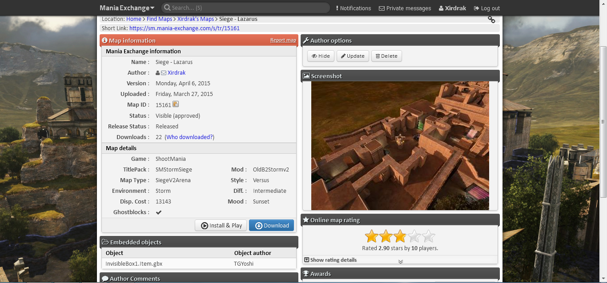Click the user icon beside the Author name
Viewport: 607px width, 283px height.
pyautogui.click(x=158, y=73)
